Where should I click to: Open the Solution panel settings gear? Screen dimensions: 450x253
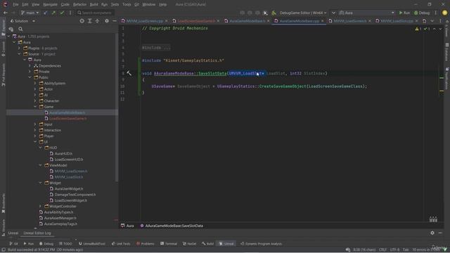(107, 21)
